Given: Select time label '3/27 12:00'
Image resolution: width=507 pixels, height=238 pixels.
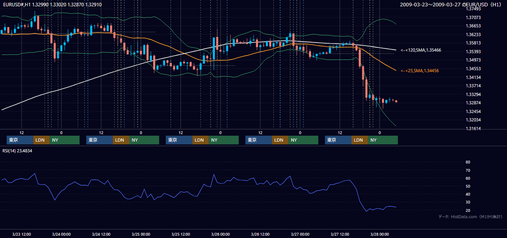Looking at the screenshot, I should [340, 234].
